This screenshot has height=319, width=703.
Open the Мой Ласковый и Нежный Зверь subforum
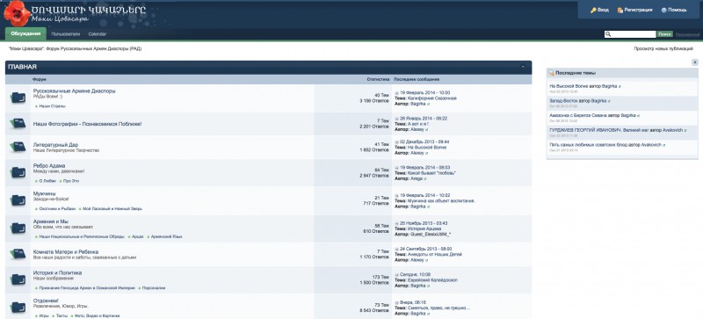click(112, 209)
